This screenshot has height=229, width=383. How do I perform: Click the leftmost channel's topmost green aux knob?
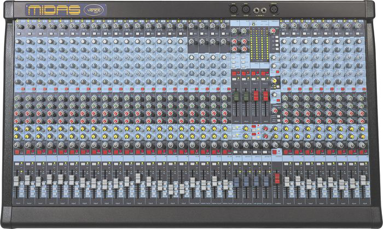tap(18, 98)
